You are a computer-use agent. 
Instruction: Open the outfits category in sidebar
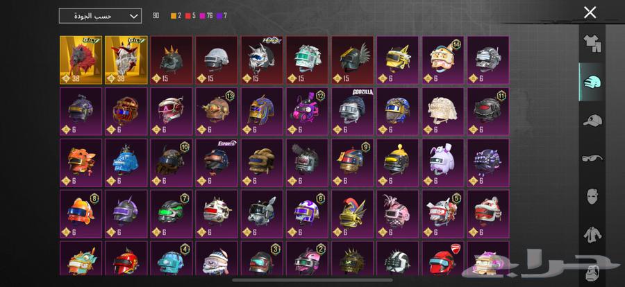click(x=592, y=44)
